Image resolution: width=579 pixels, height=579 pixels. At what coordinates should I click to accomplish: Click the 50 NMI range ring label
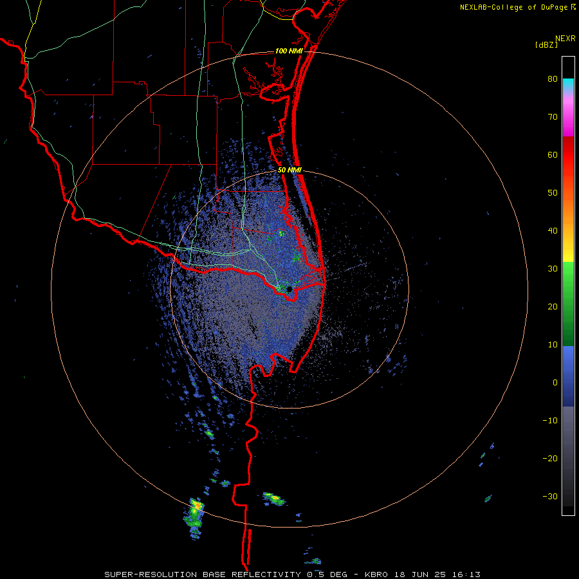(x=290, y=170)
